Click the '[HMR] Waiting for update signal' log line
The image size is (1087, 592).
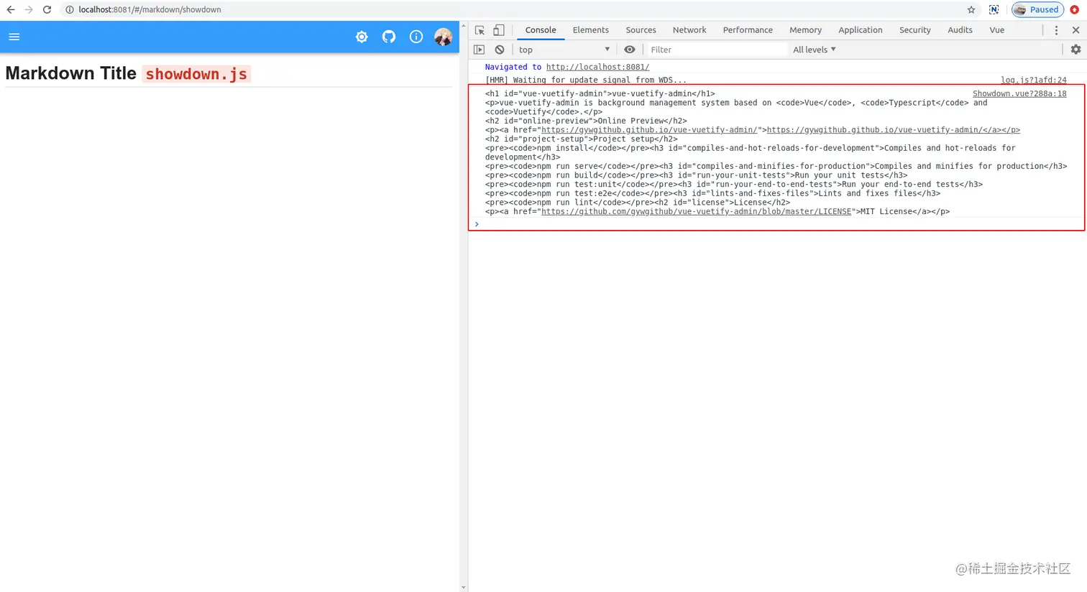pos(586,80)
